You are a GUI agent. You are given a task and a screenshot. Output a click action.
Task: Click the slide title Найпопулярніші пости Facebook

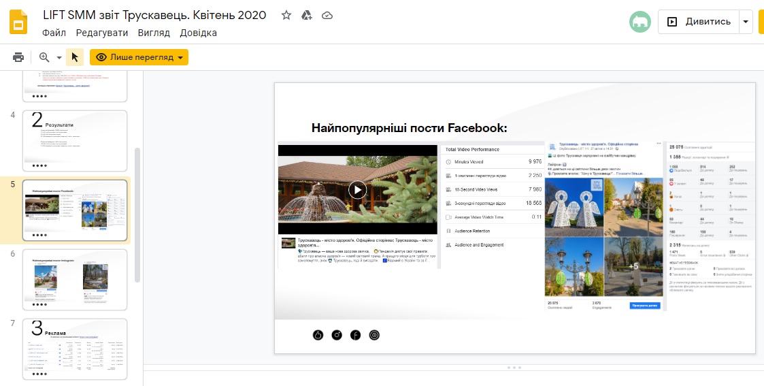pyautogui.click(x=410, y=128)
